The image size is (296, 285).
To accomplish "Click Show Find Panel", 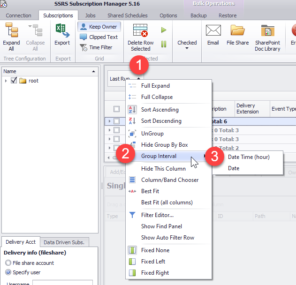I will [x=169, y=226].
